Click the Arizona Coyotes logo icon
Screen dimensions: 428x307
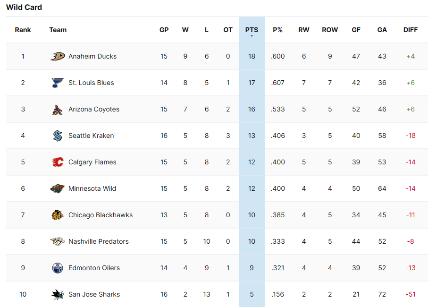tap(58, 109)
